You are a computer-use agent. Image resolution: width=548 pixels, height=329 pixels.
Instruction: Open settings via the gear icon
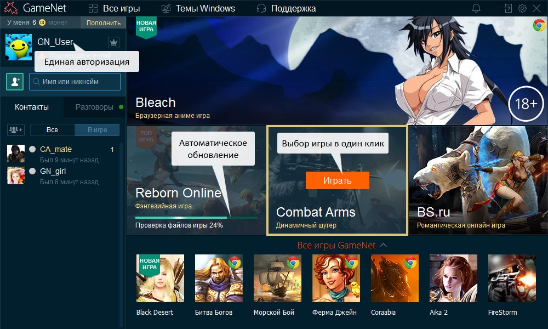pos(522,8)
